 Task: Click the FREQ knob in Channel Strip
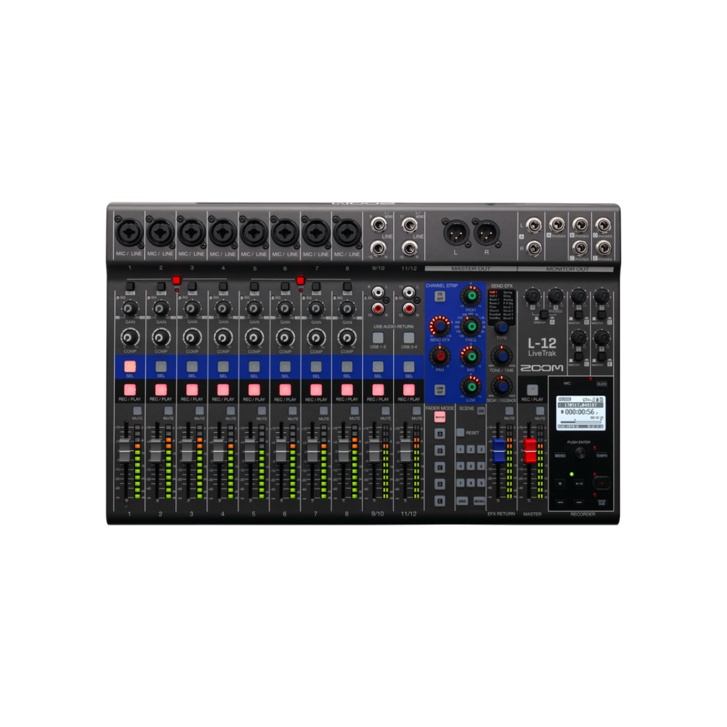pyautogui.click(x=471, y=326)
